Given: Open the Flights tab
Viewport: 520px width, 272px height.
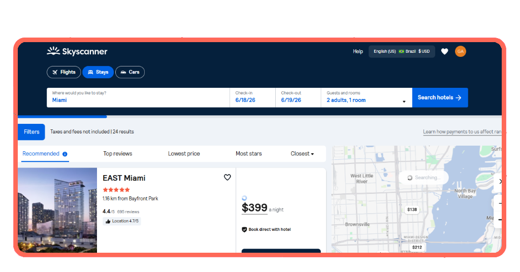Looking at the screenshot, I should click(63, 72).
